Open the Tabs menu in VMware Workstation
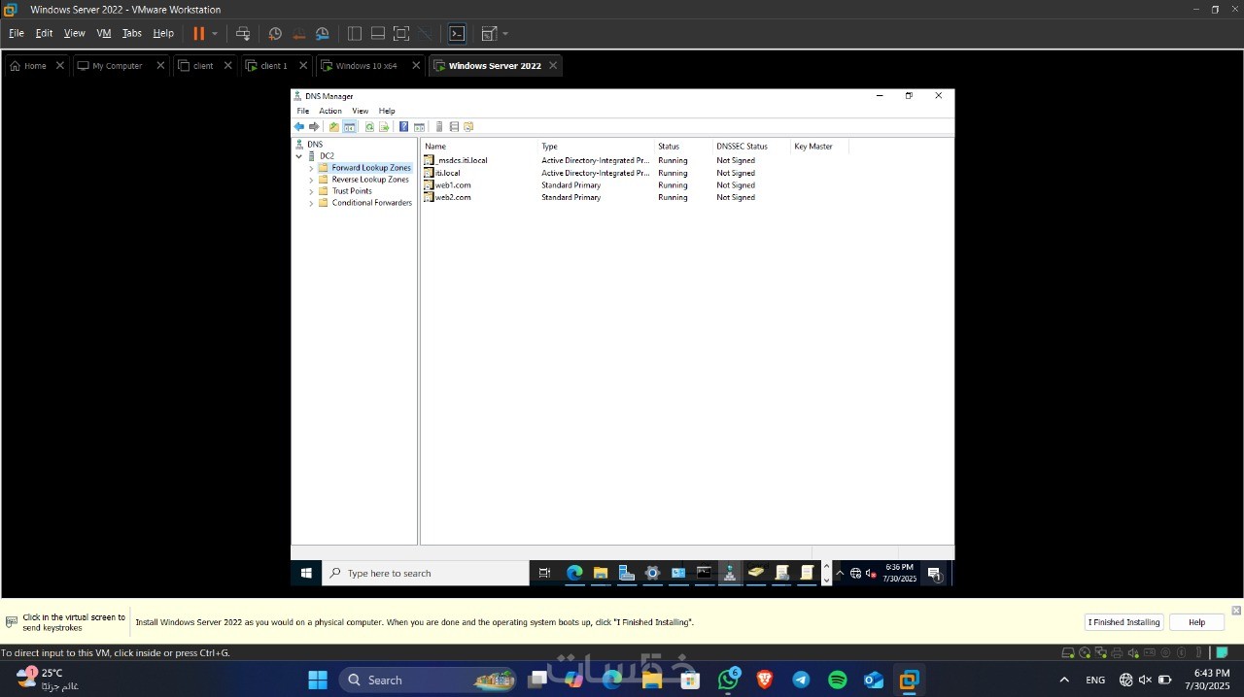 pos(132,33)
